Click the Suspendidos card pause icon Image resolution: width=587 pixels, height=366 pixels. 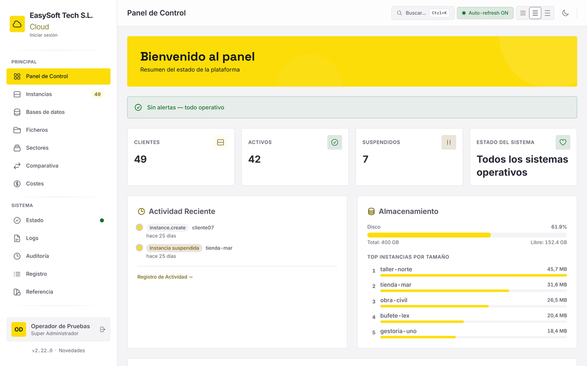click(x=449, y=143)
